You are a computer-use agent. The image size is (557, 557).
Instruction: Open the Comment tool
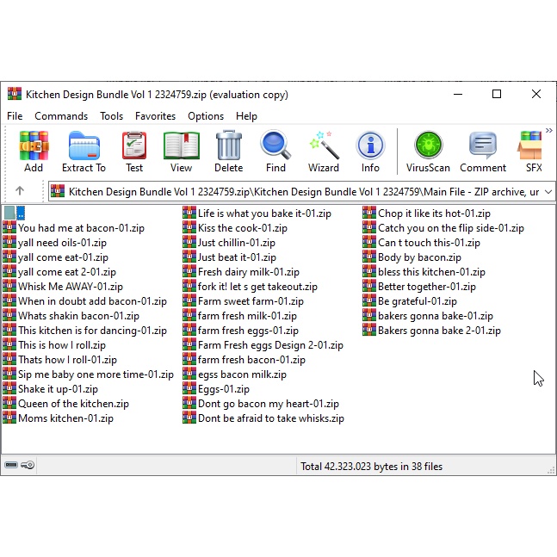[x=483, y=151]
